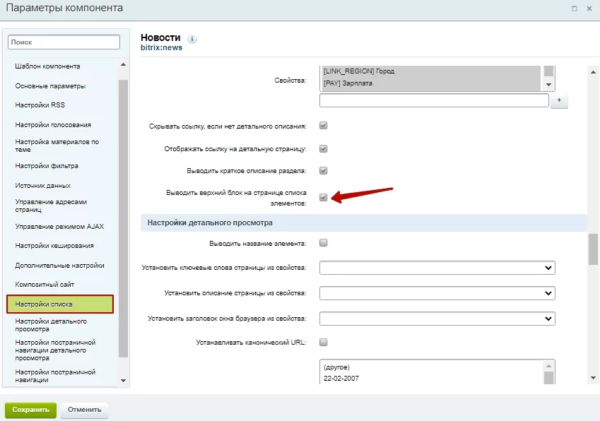Click sidebar scroll up arrow

(x=123, y=64)
